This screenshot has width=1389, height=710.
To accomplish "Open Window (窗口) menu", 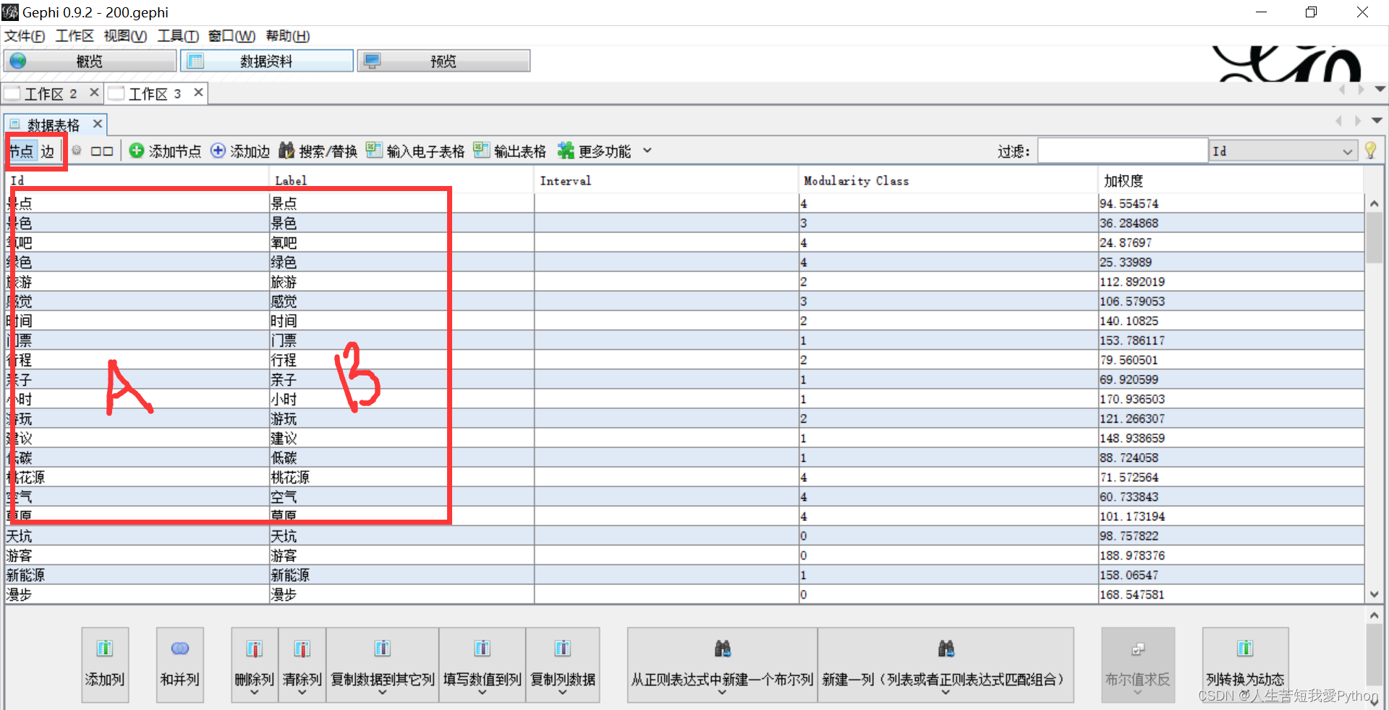I will tap(231, 36).
